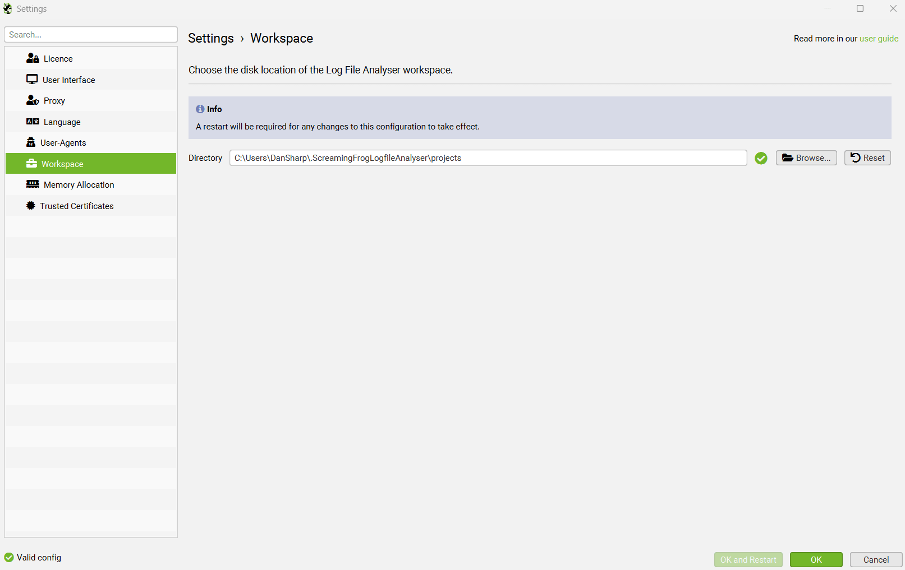
Task: Show Trusted Certificates settings
Action: 91,206
